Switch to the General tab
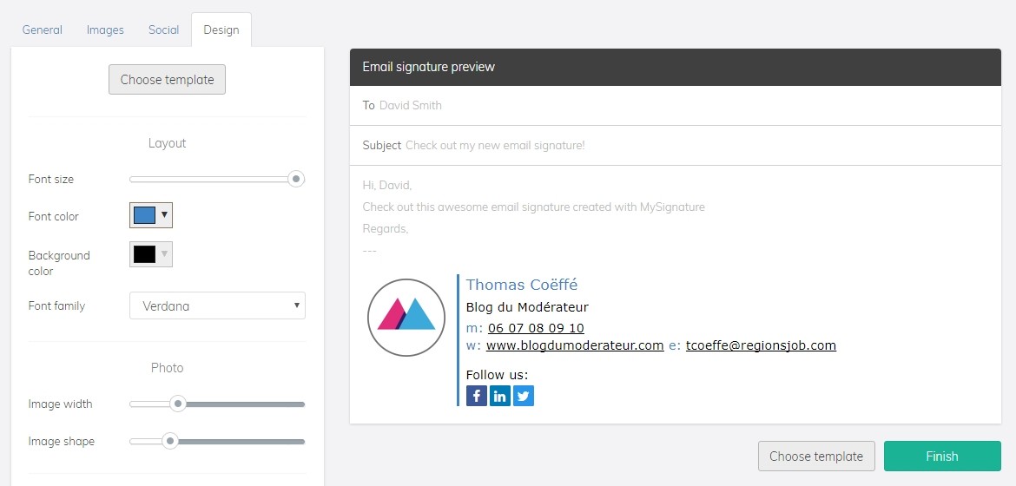Screen dimensions: 1016x486 [43, 30]
